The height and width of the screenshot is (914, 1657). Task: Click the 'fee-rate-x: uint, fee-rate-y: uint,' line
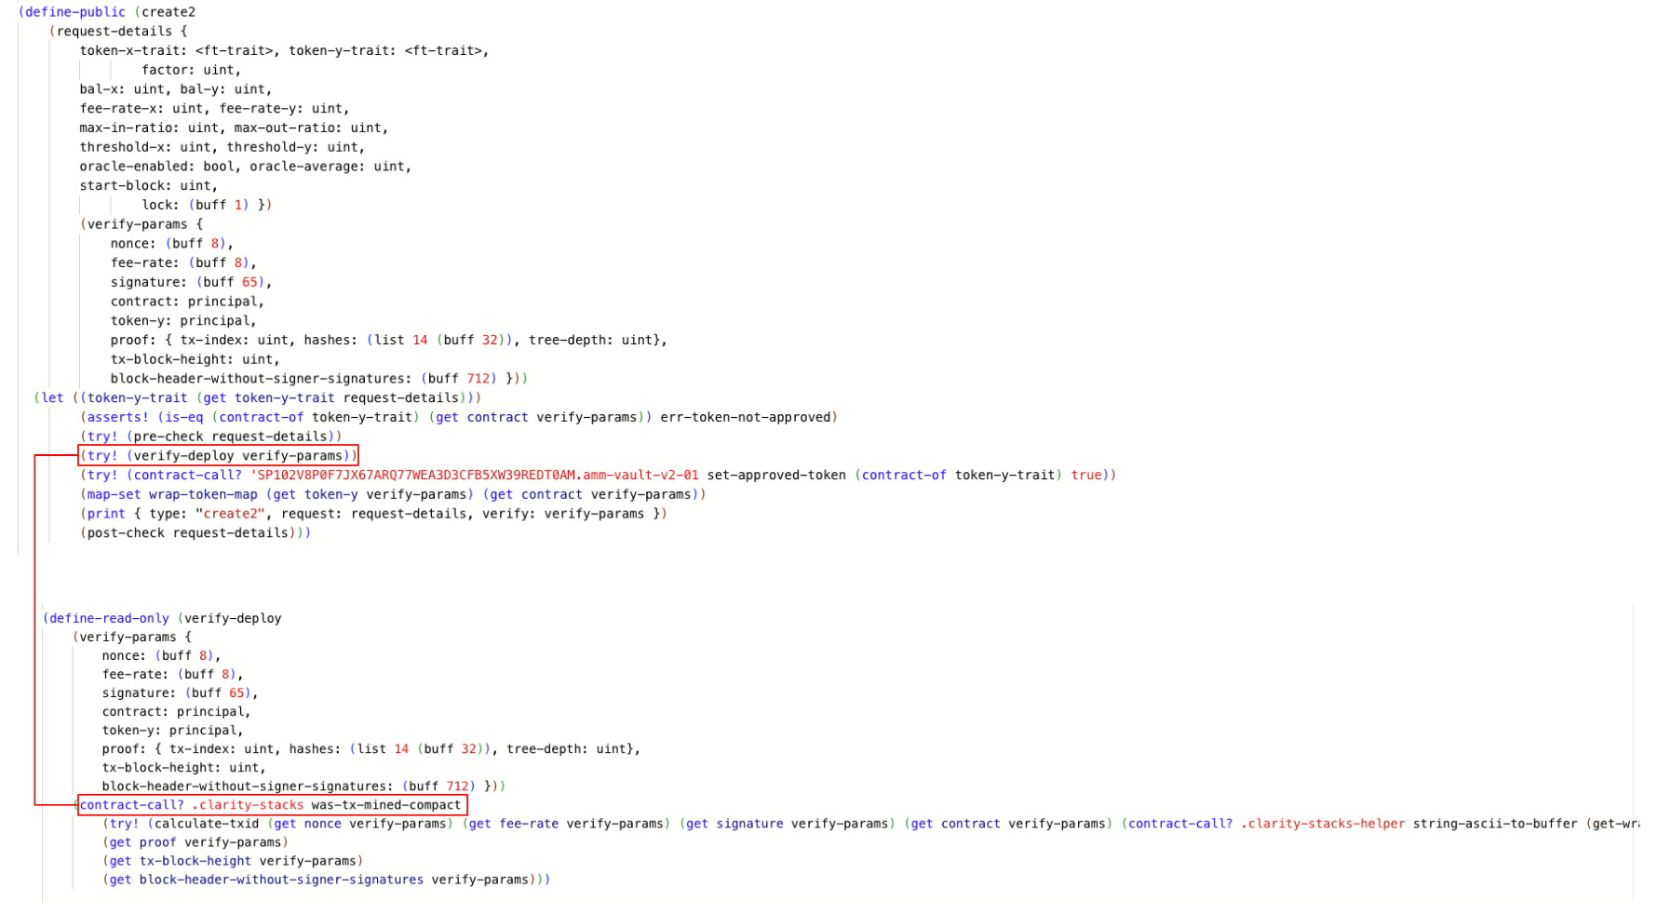point(214,108)
